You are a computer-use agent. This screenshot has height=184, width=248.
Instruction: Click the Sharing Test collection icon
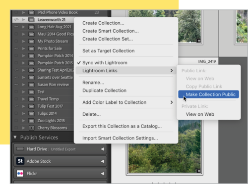click(x=31, y=70)
